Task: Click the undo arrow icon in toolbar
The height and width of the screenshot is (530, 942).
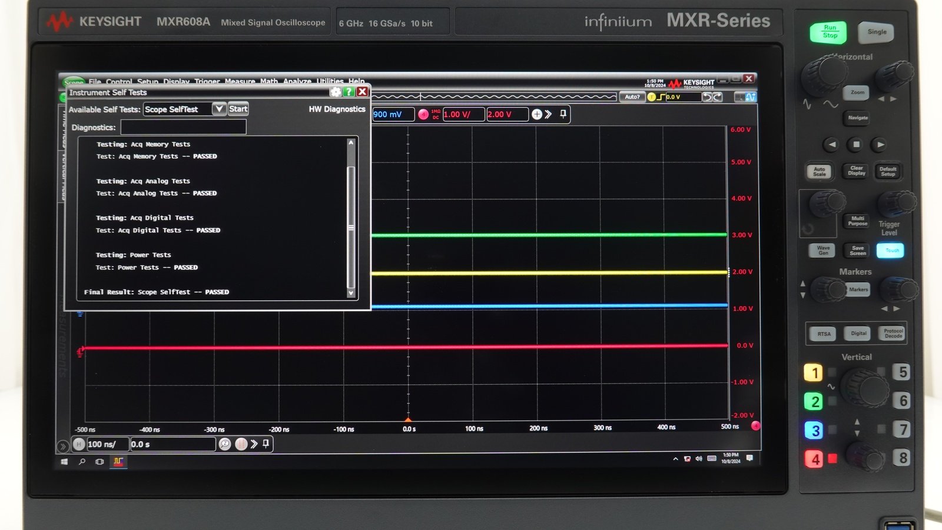Action: pyautogui.click(x=707, y=97)
